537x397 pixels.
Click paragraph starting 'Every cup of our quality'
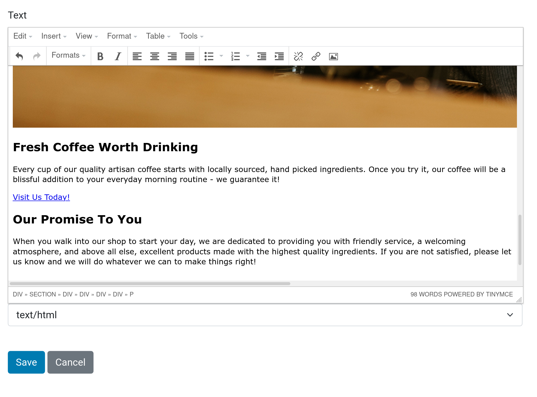pyautogui.click(x=259, y=175)
